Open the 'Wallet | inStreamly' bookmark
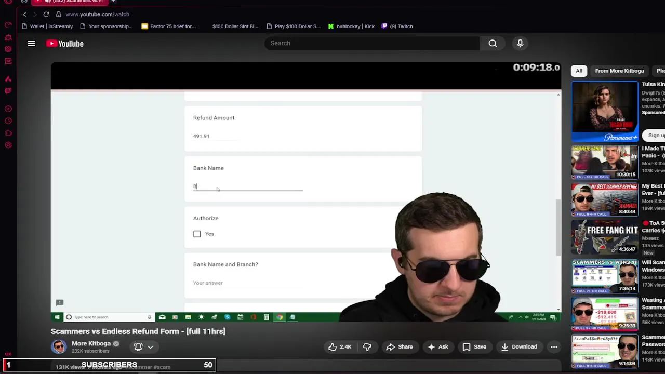665x374 pixels. point(47,26)
